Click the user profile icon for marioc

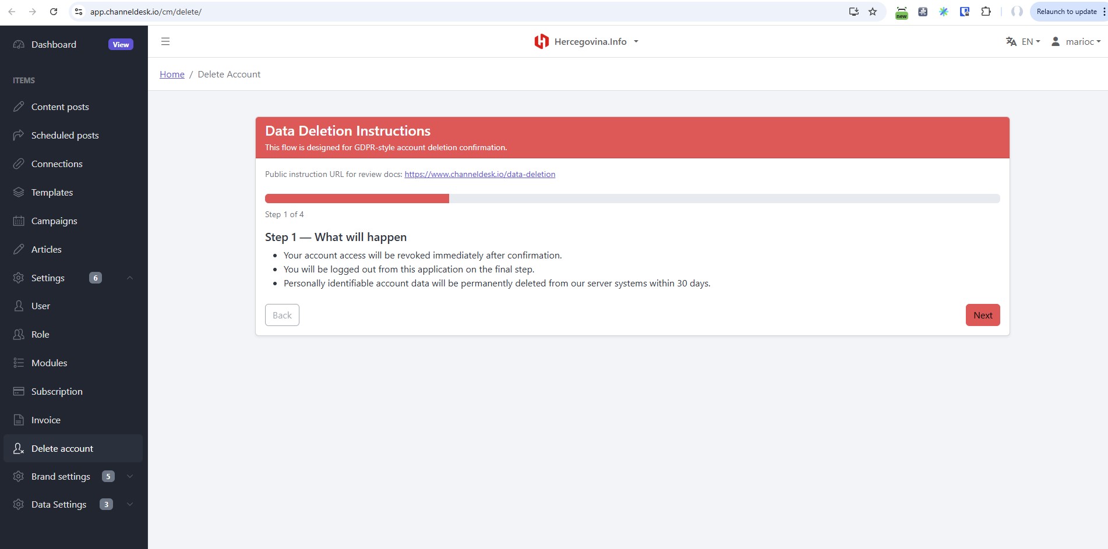pyautogui.click(x=1055, y=41)
